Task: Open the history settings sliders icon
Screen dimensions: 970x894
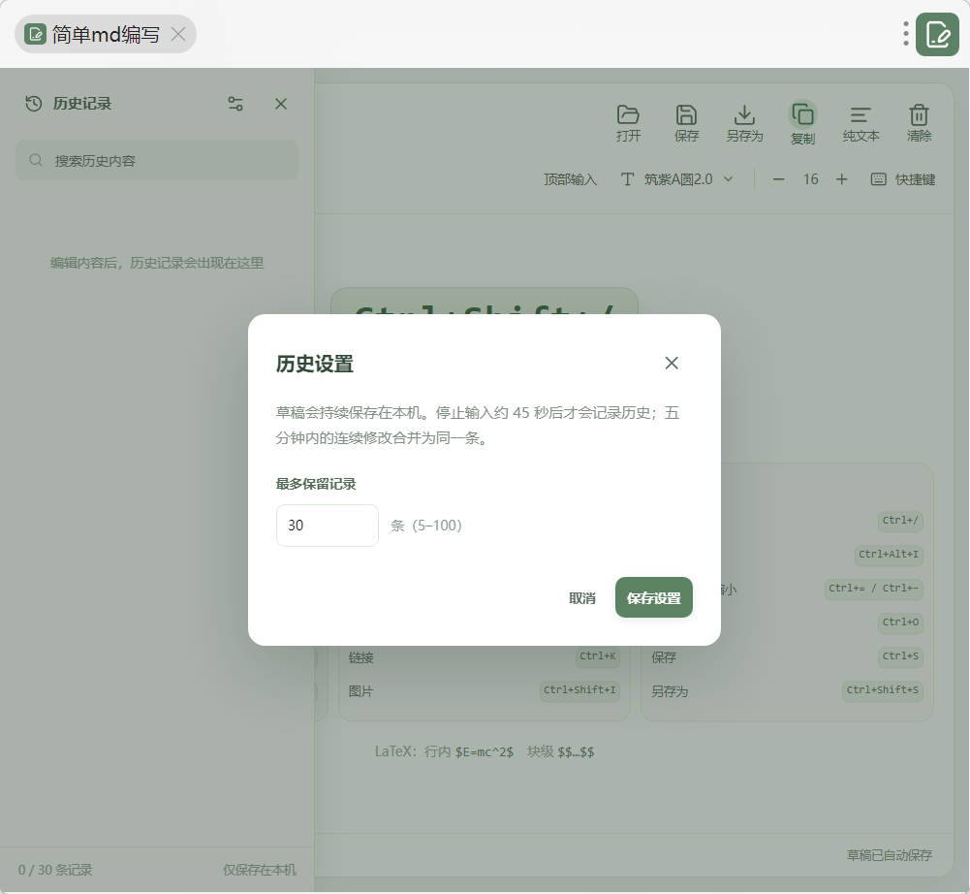Action: point(235,104)
